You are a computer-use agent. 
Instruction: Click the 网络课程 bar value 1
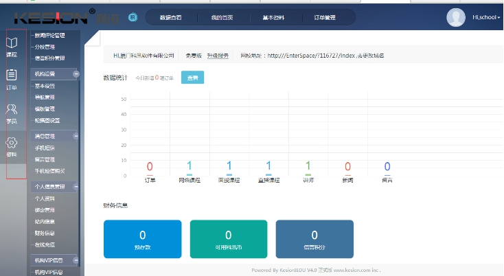[x=190, y=165]
